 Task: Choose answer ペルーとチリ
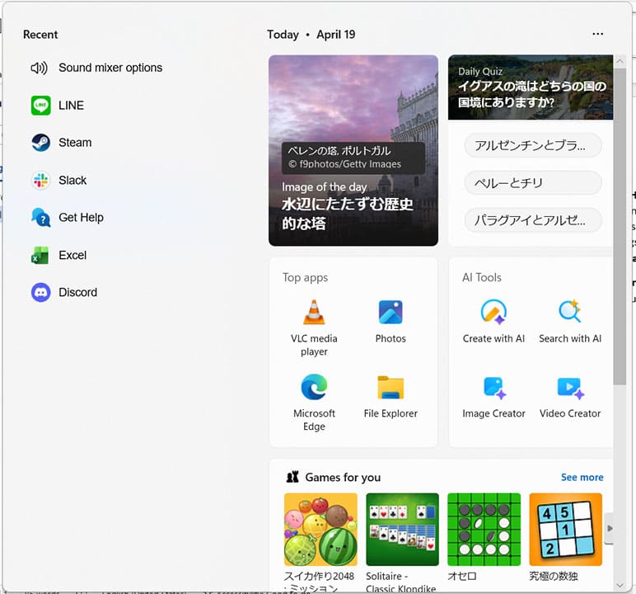(x=532, y=183)
